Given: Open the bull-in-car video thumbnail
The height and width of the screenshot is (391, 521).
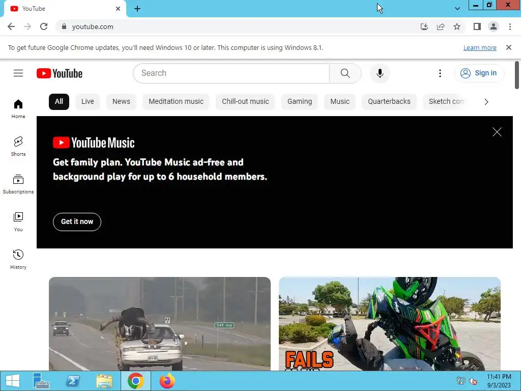Looking at the screenshot, I should tap(159, 323).
